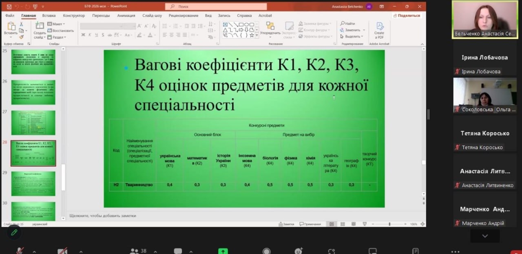Adjust the PowerPoint zoom slider
This screenshot has height=254, width=522.
click(x=389, y=224)
